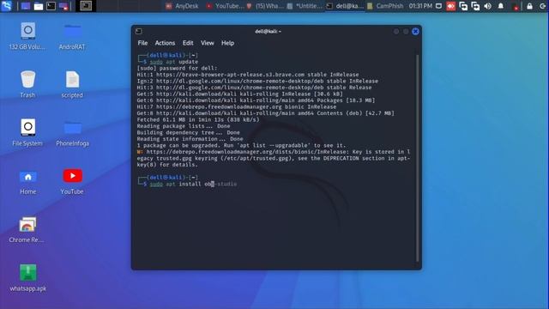Open the terminal View menu
Viewport: 549px width, 309px height.
tap(208, 43)
